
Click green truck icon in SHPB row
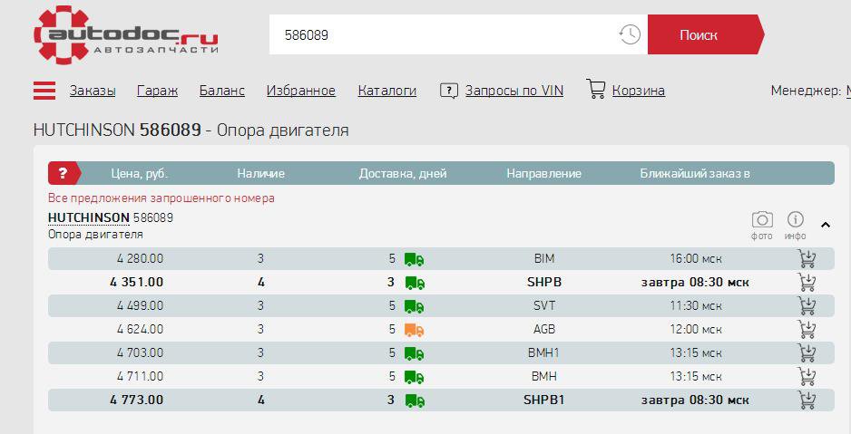[416, 283]
